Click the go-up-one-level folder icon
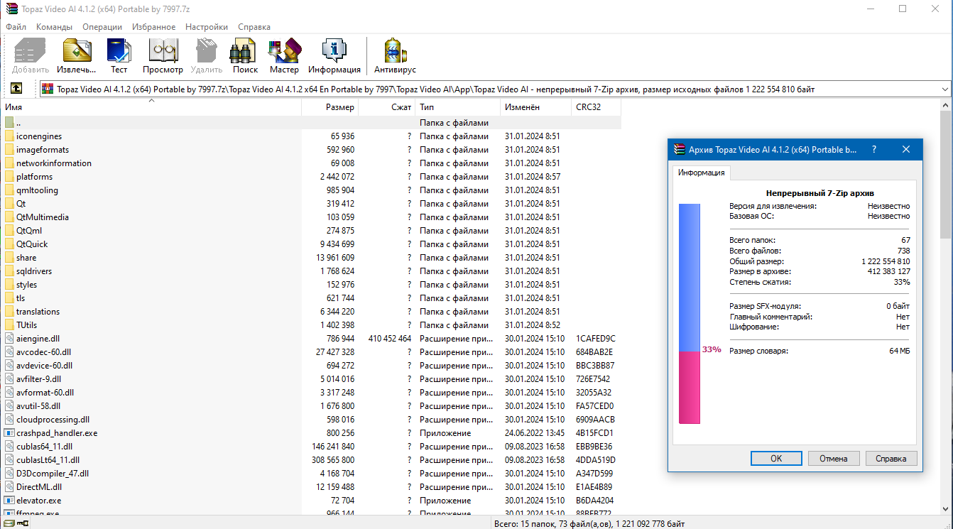 (16, 88)
